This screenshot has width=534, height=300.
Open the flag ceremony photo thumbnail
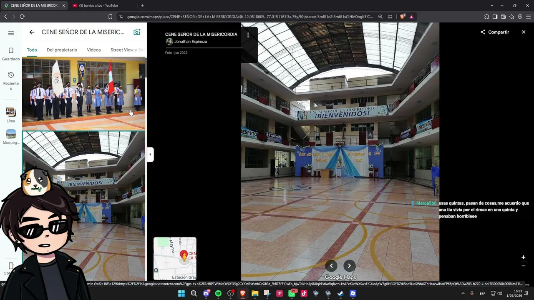83,94
